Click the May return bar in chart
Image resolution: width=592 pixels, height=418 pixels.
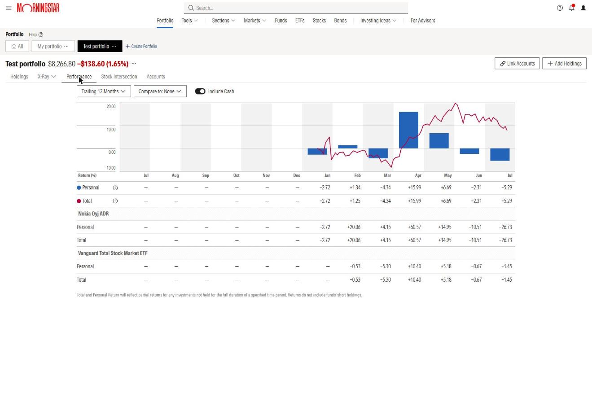click(439, 141)
